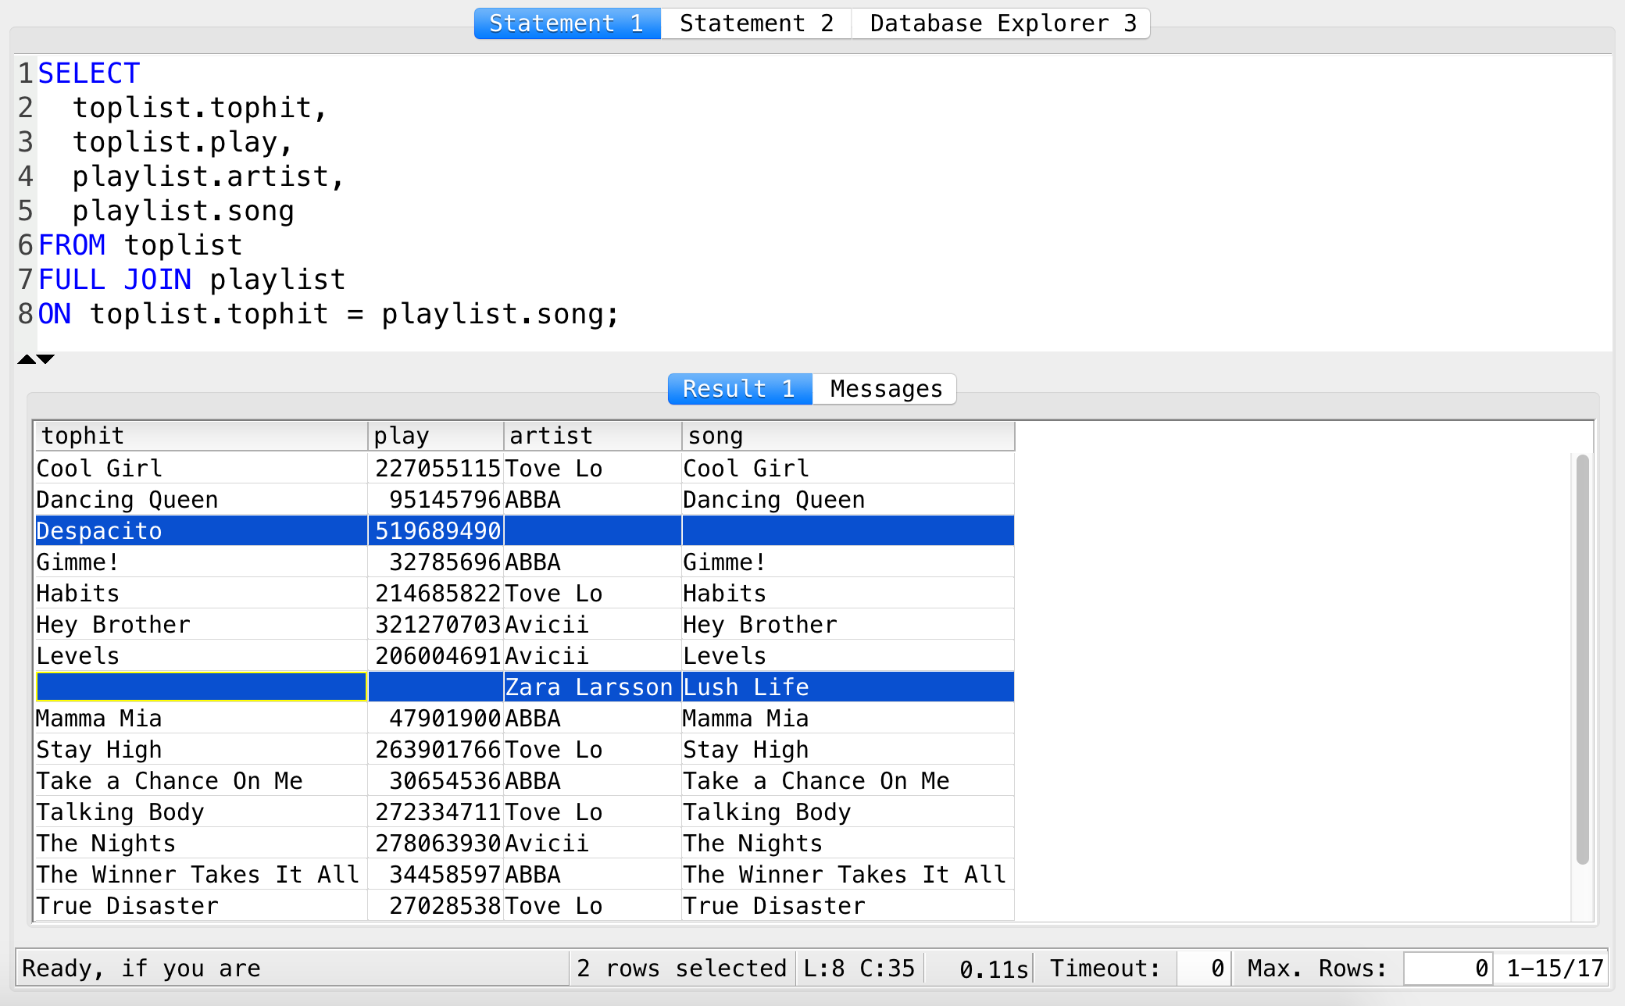The image size is (1625, 1006).
Task: Select the Result 1 tab
Action: (738, 388)
